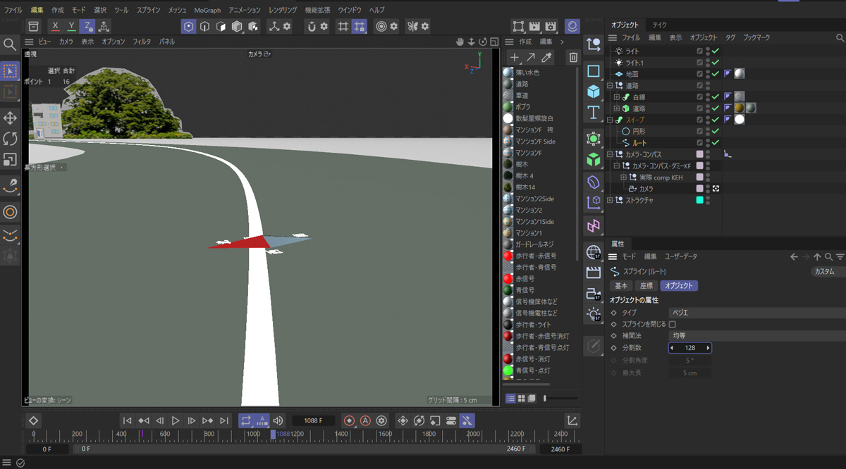
Task: Open the MoGraph menu
Action: (207, 10)
